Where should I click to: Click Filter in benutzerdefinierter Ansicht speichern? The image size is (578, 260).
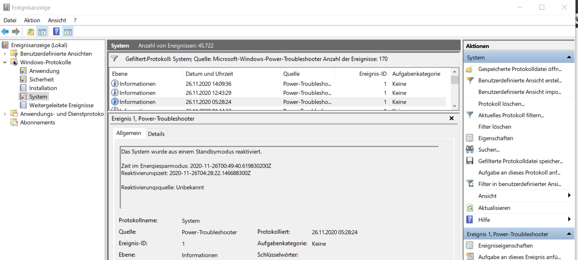tap(520, 184)
